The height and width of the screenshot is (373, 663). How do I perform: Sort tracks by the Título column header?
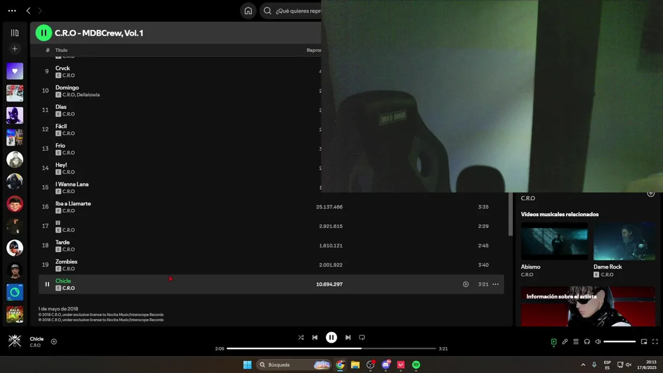61,50
